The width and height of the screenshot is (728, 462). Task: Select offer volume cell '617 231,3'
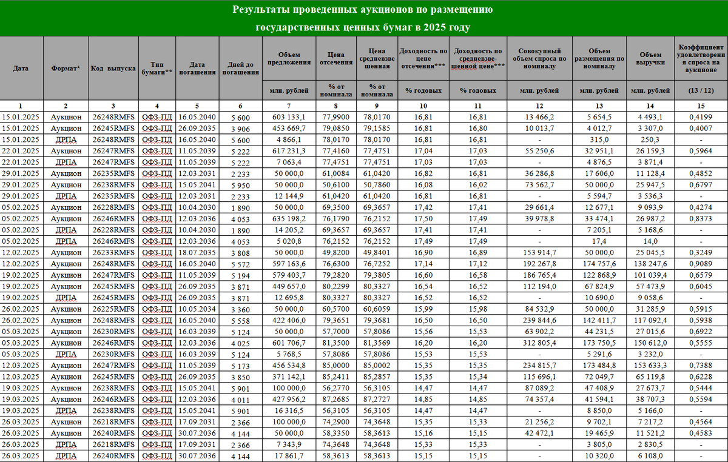point(289,150)
